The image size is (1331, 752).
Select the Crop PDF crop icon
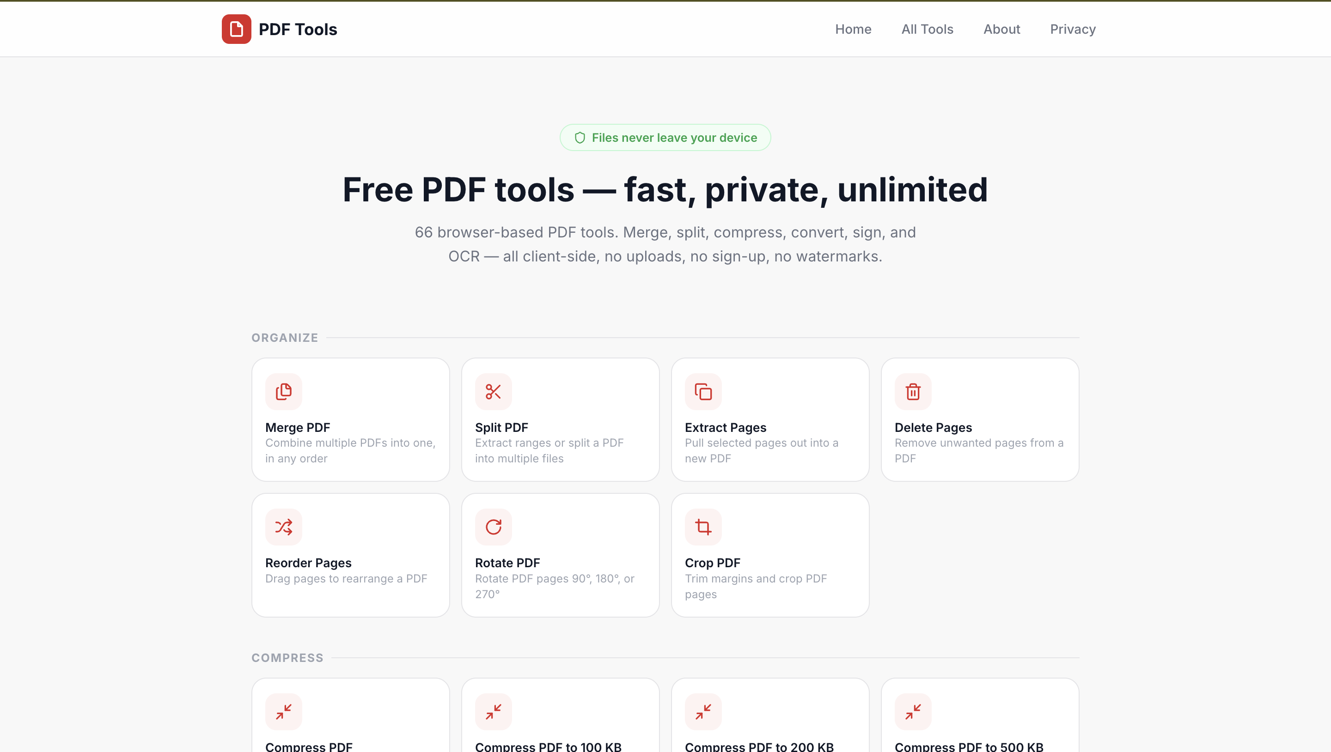coord(703,527)
